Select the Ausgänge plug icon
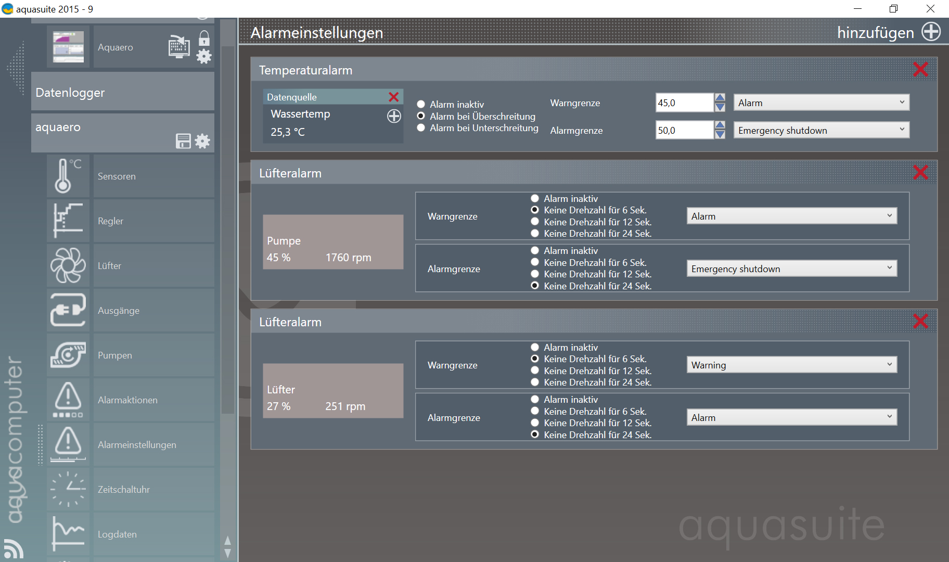This screenshot has height=562, width=949. point(68,311)
